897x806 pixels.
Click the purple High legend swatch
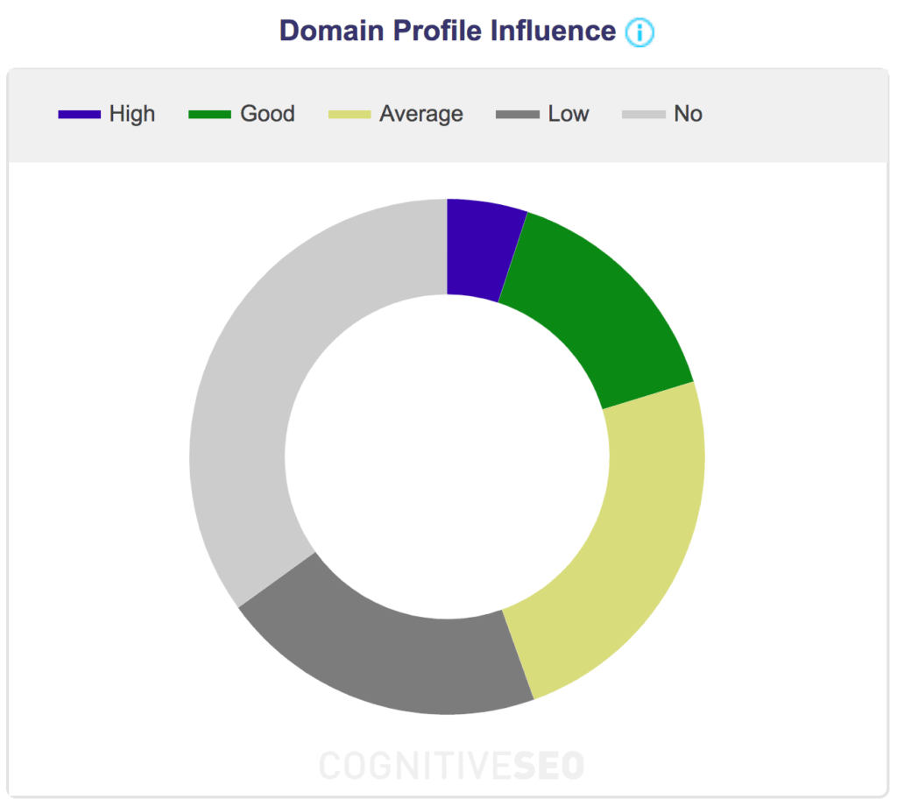[80, 114]
